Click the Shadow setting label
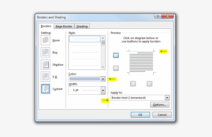Viewport: 212px width, 137px height. click(x=58, y=65)
